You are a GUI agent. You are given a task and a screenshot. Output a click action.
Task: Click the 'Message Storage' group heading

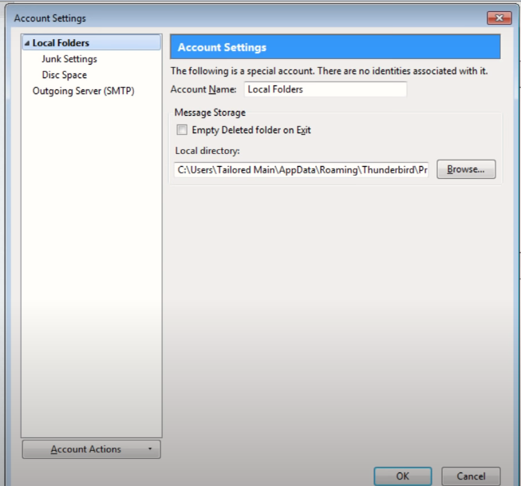pyautogui.click(x=210, y=113)
